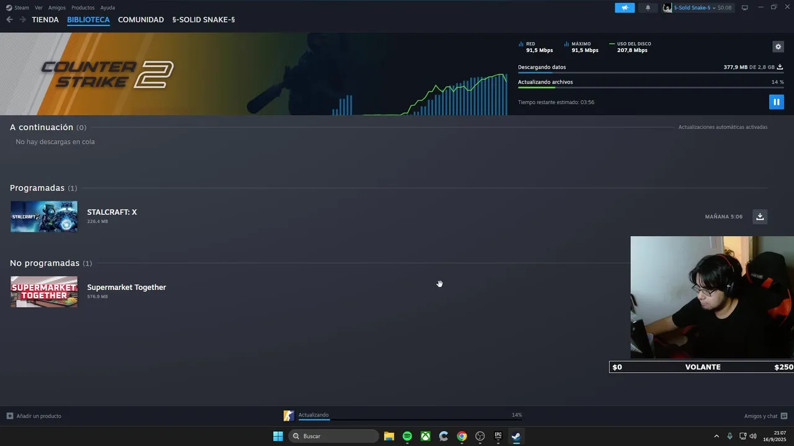Click the A continuación section header
Viewport: 794px width, 446px height.
pos(48,127)
